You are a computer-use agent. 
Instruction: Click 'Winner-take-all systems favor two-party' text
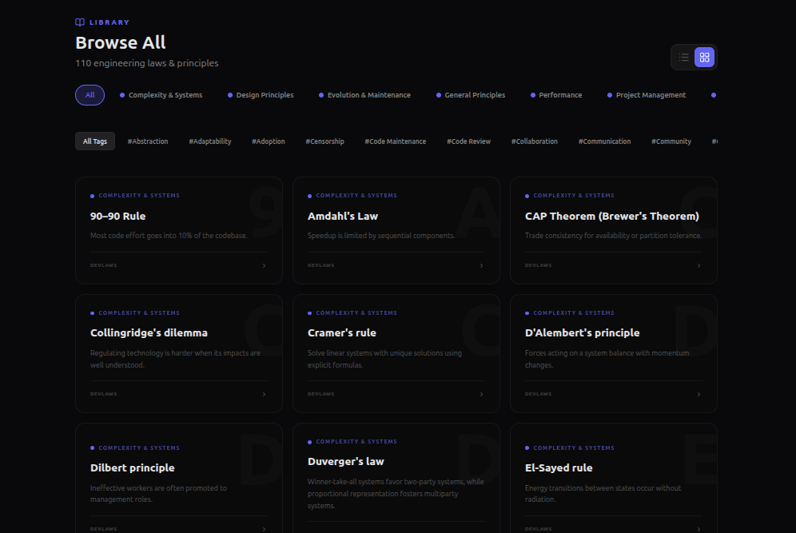[x=396, y=493]
